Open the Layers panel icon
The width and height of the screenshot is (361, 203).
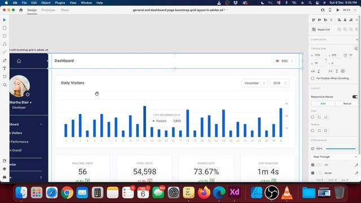coord(5,169)
